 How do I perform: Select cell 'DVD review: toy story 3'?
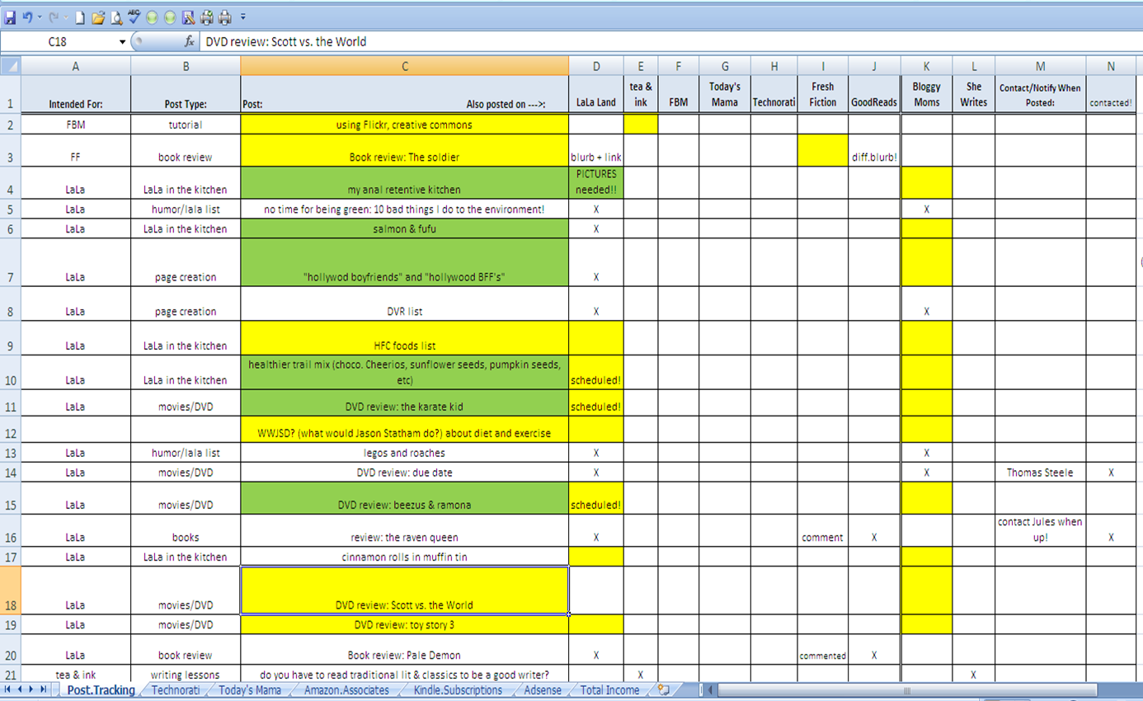404,624
